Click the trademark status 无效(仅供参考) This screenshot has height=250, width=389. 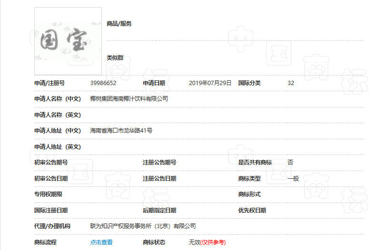click(207, 242)
